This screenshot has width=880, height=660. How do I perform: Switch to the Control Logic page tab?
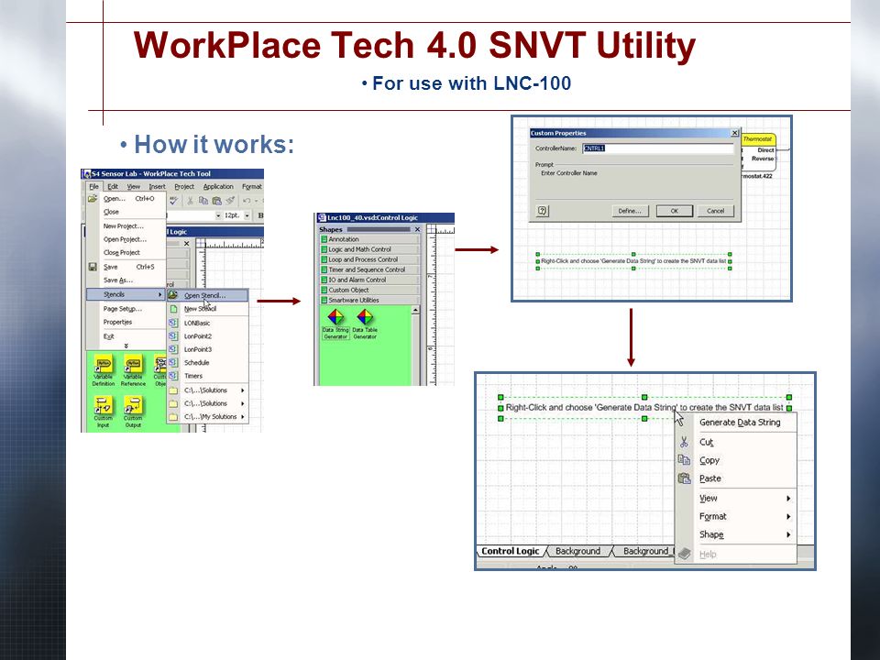click(511, 551)
